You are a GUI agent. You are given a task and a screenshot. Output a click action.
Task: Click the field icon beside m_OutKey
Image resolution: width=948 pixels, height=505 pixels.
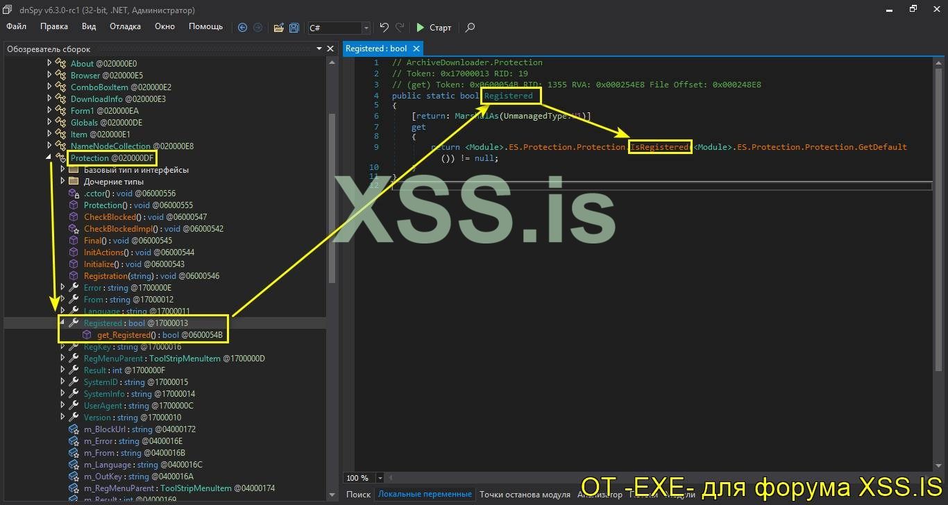74,476
